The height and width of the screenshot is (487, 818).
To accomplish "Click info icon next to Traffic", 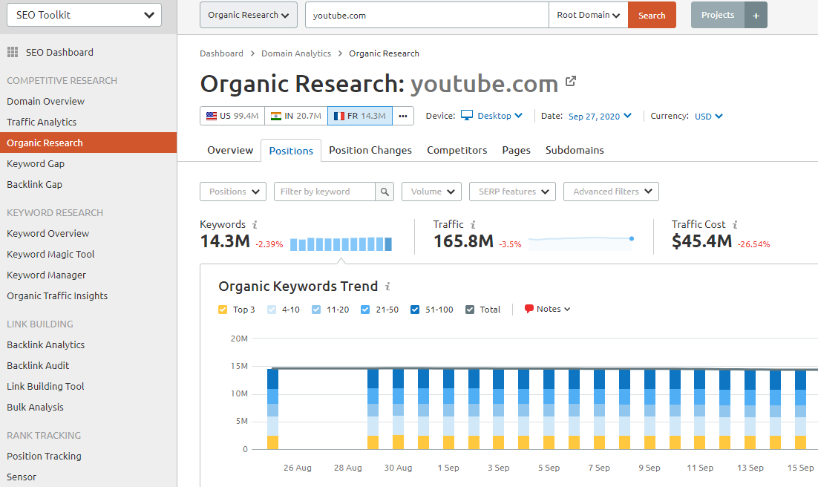I will (x=473, y=224).
